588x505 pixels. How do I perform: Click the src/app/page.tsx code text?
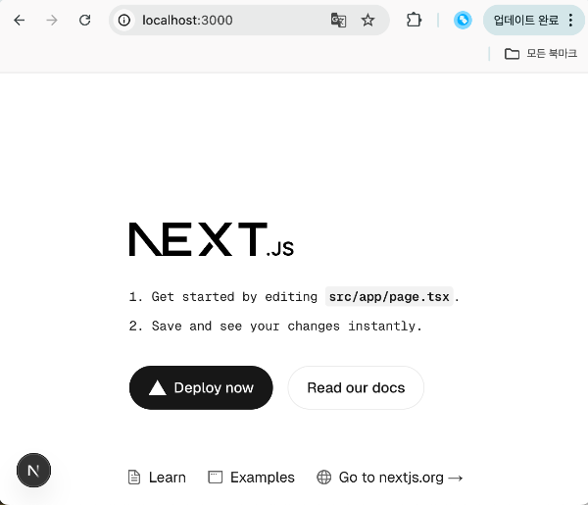coord(389,297)
